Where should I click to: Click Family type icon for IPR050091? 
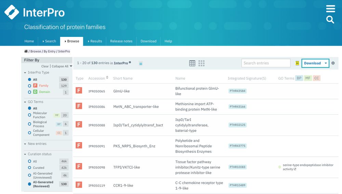(x=79, y=145)
